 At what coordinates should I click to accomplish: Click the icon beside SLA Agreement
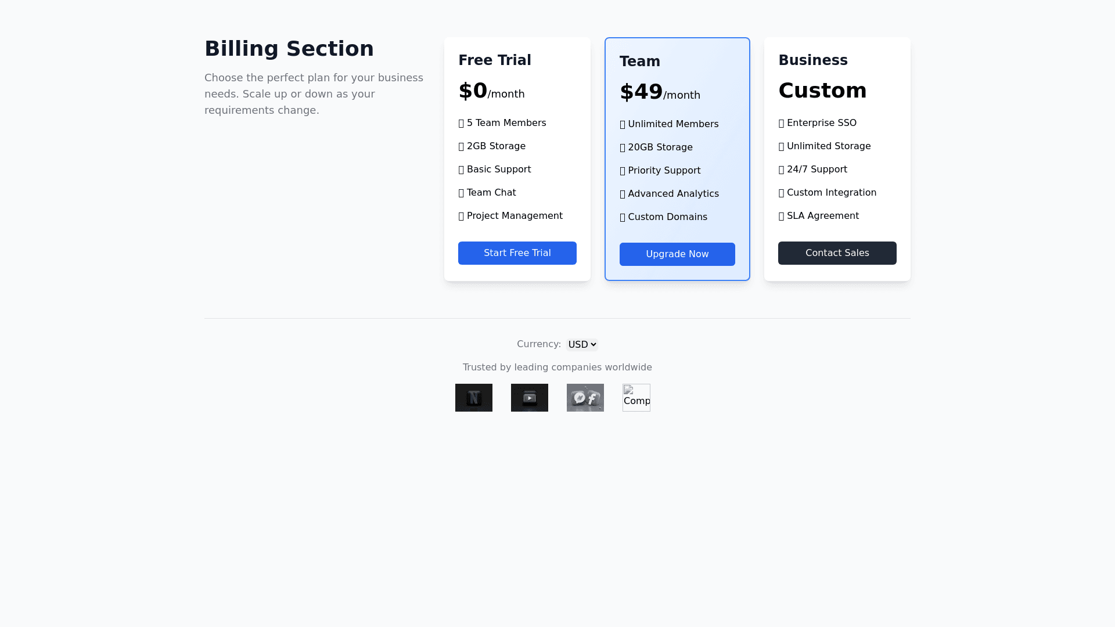click(782, 216)
